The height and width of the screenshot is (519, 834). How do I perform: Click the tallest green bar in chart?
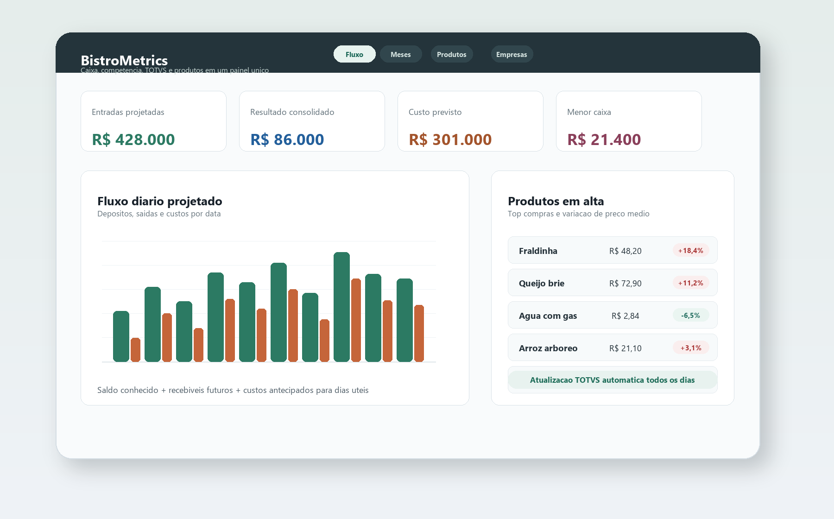coord(341,307)
